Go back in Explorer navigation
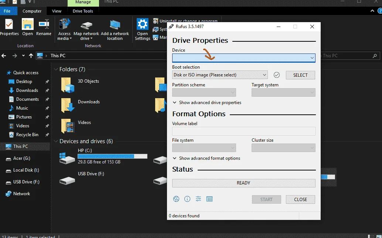382x238 pixels. [x=4, y=56]
